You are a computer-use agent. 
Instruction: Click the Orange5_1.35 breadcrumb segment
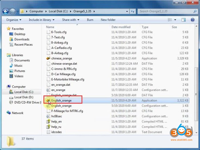click(x=82, y=11)
